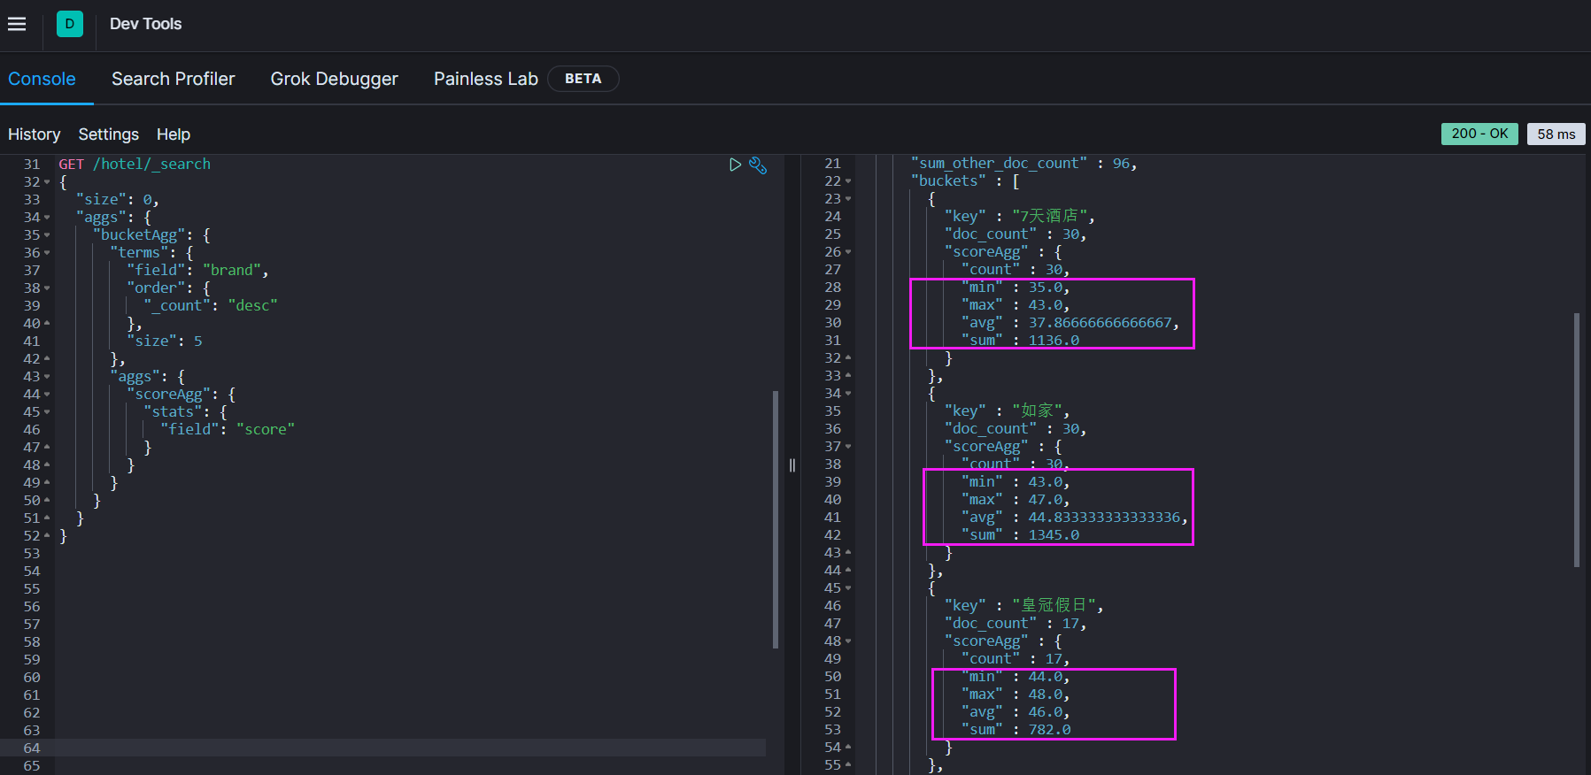
Task: Open the Grok Debugger tab
Action: 334,79
